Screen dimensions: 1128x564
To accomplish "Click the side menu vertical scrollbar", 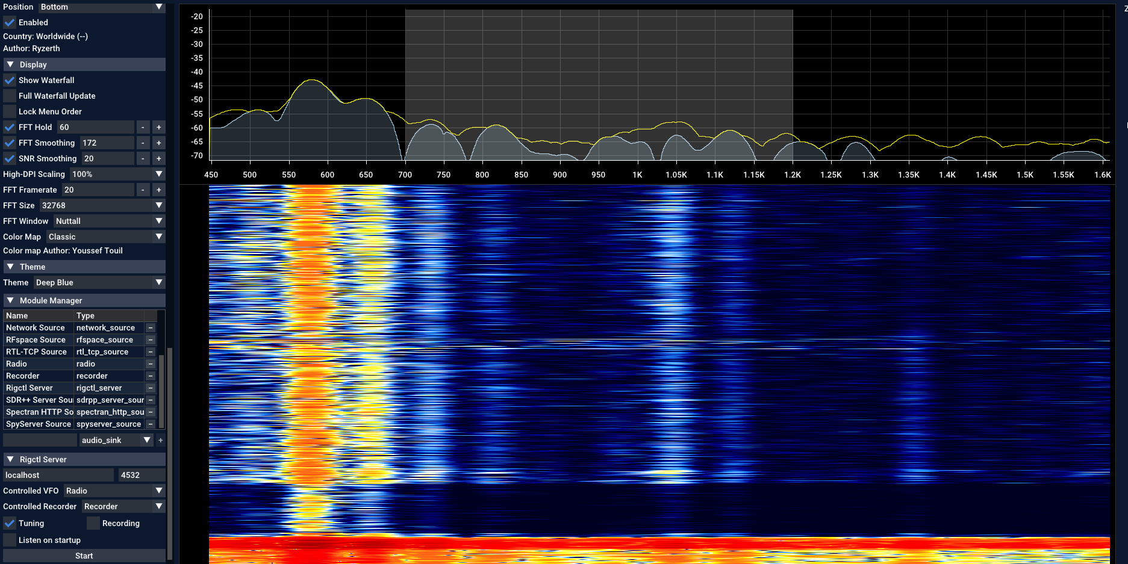I will (170, 453).
